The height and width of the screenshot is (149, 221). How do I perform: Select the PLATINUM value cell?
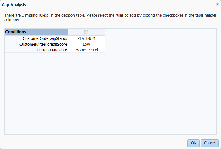pos(86,38)
